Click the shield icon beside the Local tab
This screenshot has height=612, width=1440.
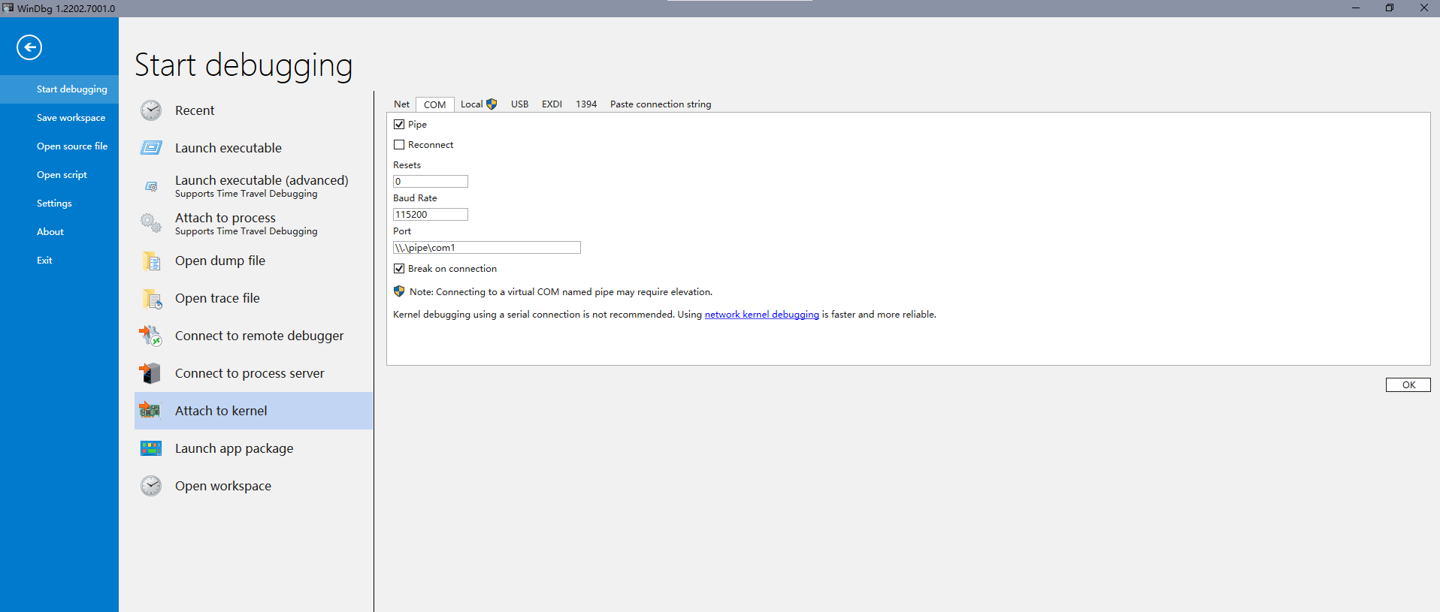pyautogui.click(x=492, y=104)
